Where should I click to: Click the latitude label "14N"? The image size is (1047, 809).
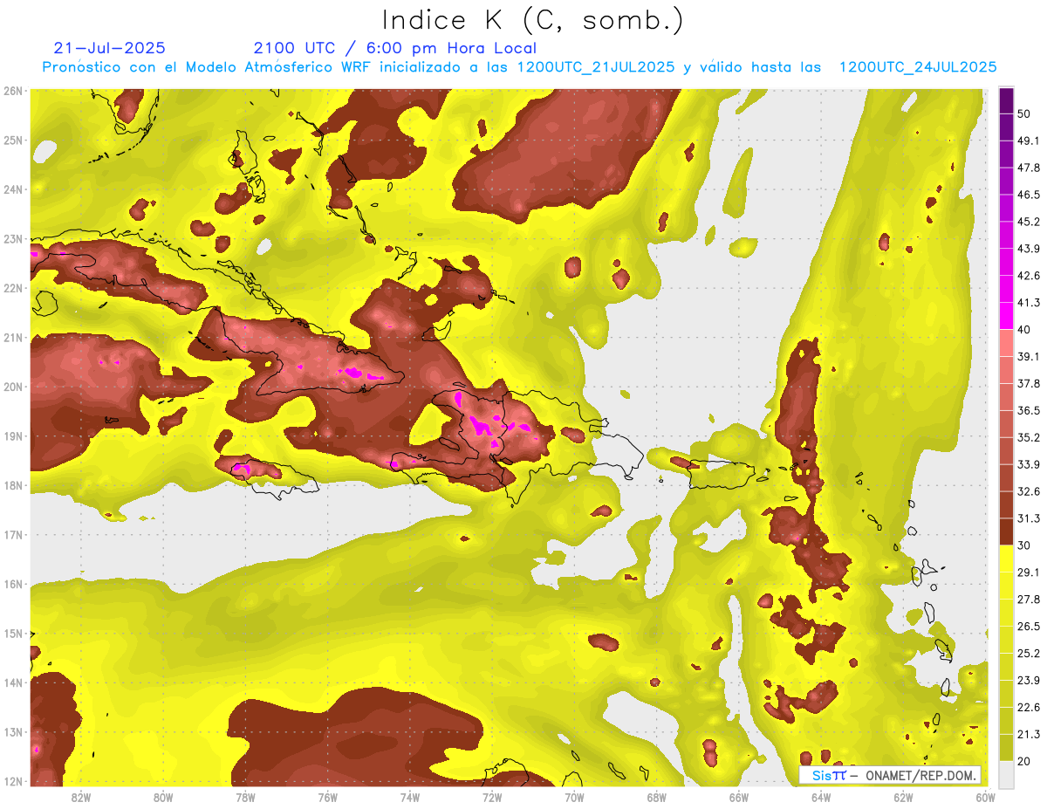pyautogui.click(x=13, y=682)
